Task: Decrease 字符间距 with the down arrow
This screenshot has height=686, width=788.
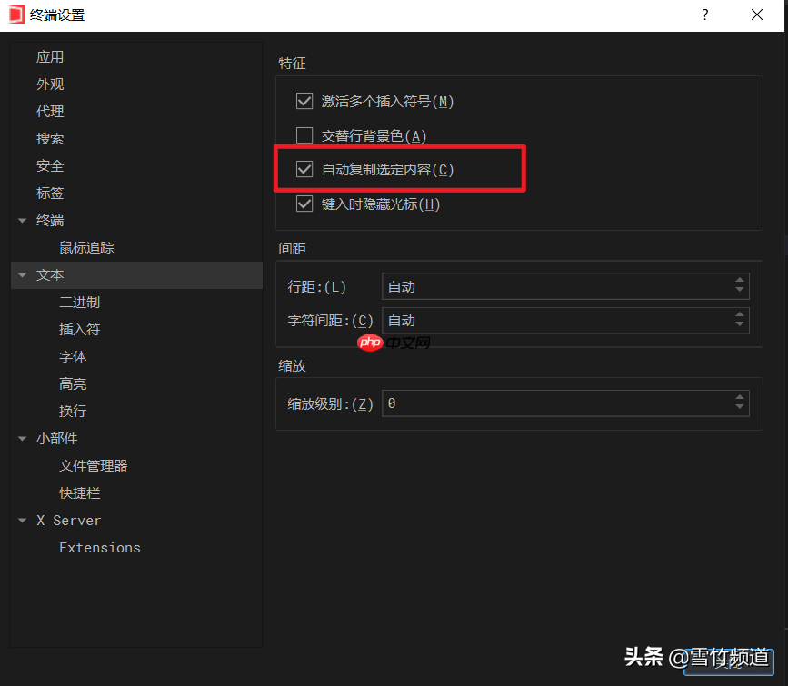Action: click(x=739, y=324)
